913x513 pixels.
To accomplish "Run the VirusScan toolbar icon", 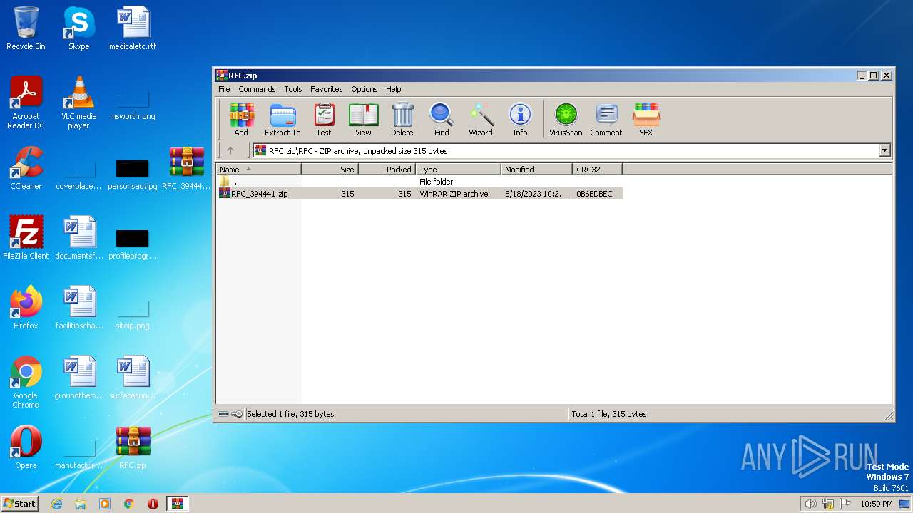I will point(566,119).
